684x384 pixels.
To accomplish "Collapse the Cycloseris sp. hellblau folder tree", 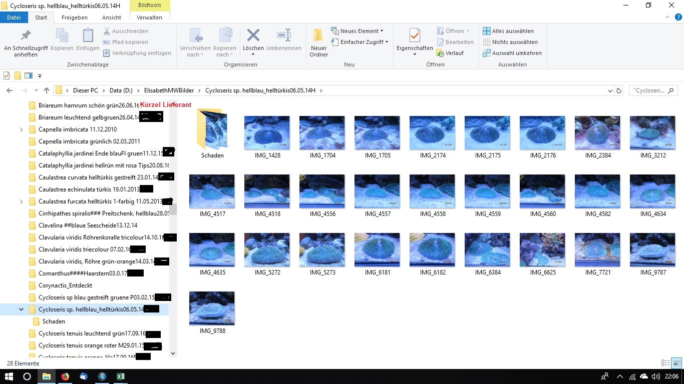I will 21,309.
